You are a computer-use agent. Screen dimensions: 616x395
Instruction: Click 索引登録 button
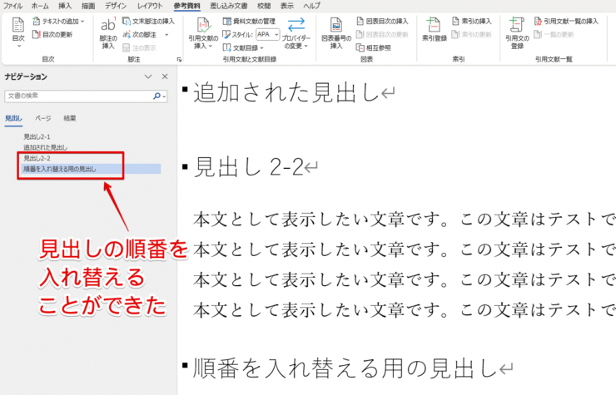click(434, 30)
